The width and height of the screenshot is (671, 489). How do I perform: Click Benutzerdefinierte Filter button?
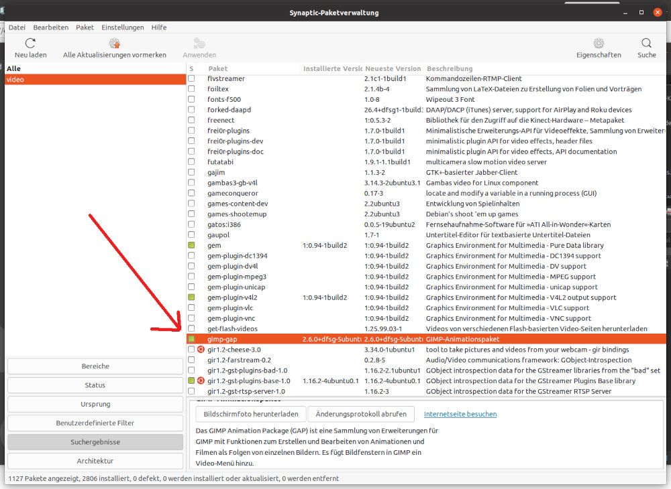coord(95,423)
